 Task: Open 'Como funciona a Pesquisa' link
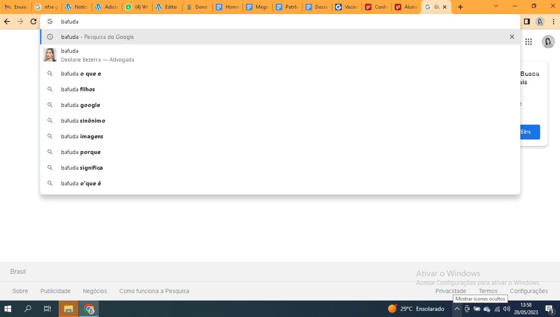click(154, 291)
